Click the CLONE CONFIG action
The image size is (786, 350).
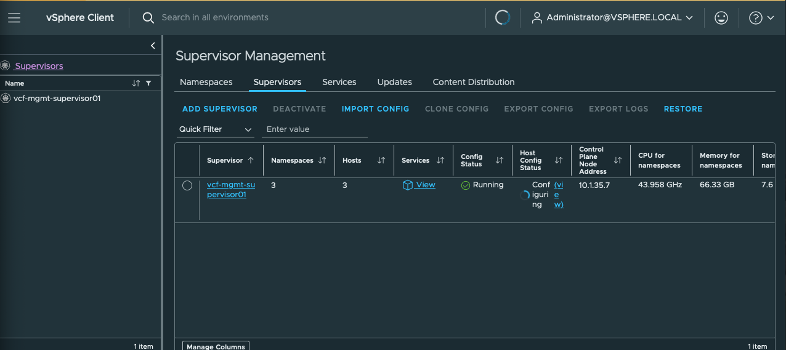tap(456, 109)
